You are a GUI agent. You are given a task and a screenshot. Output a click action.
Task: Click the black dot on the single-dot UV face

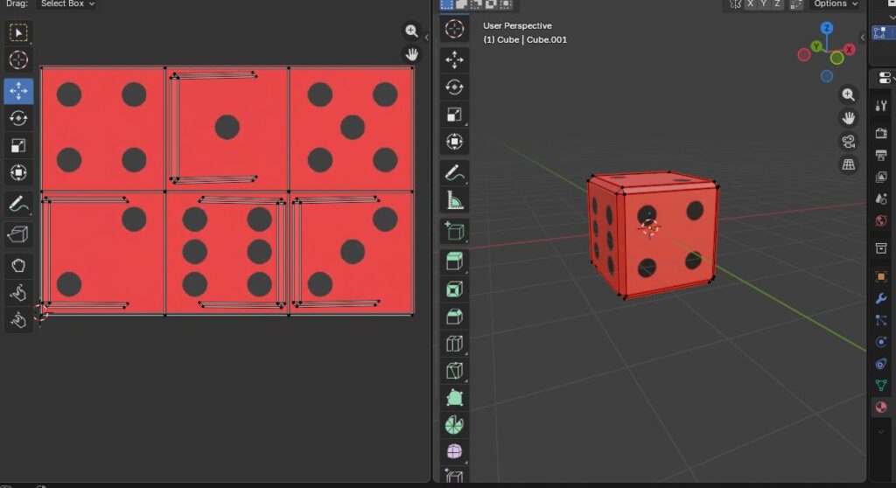(x=227, y=127)
